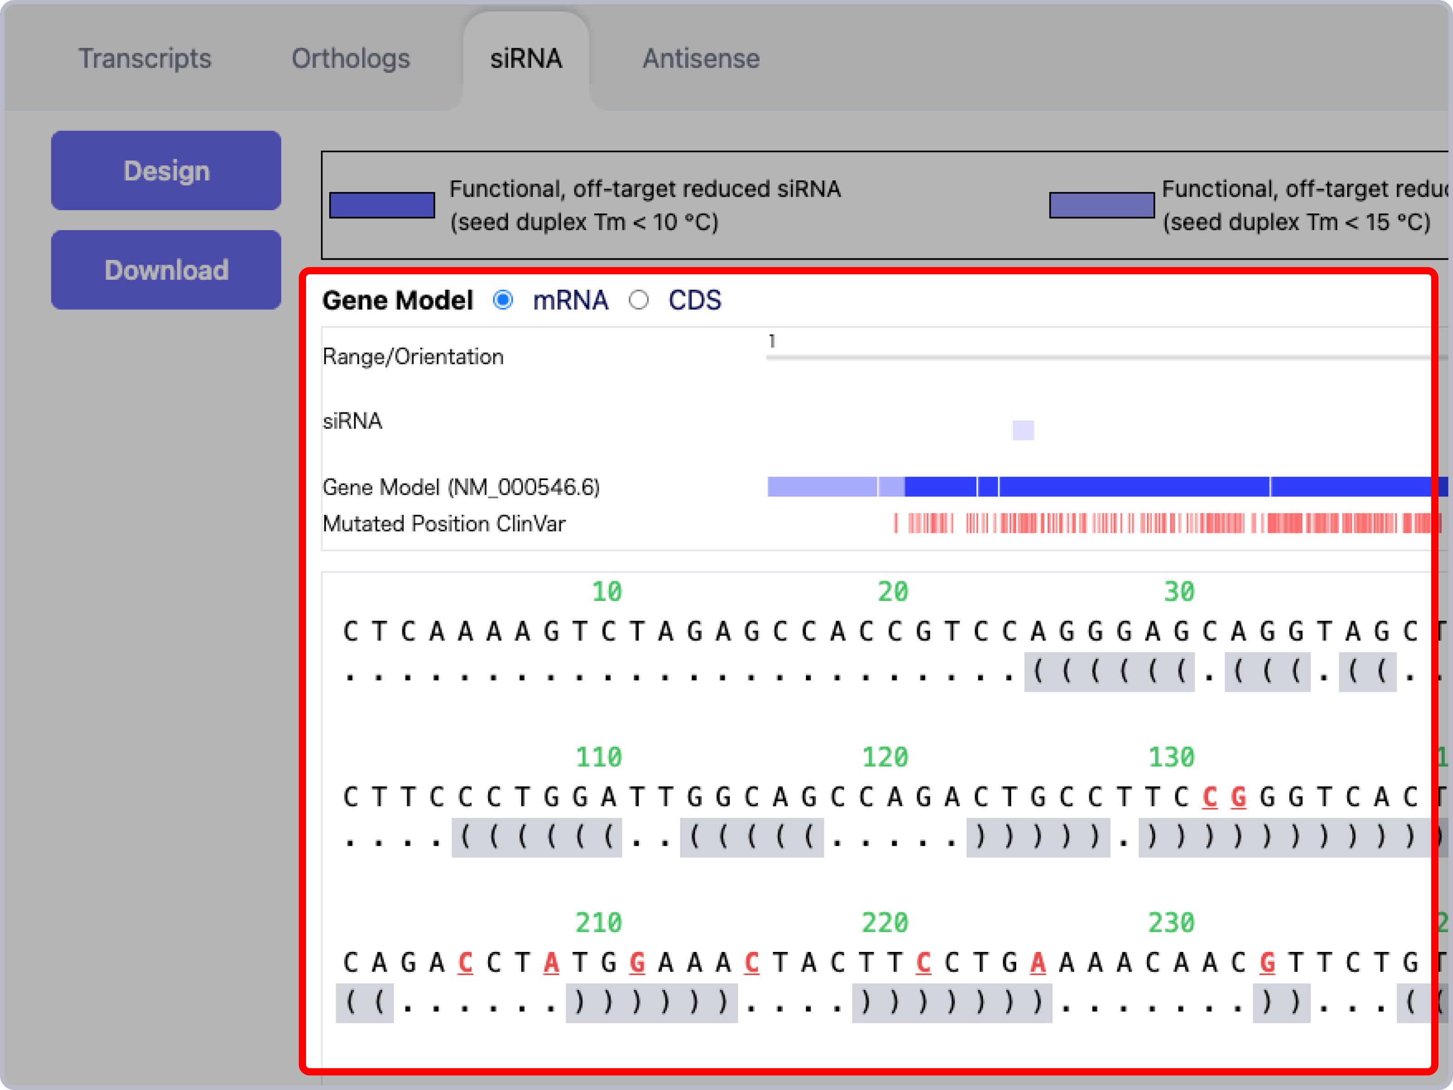Viewport: 1453px width, 1090px height.
Task: Click the Gene Model NM_000546.6 label
Action: tap(460, 487)
